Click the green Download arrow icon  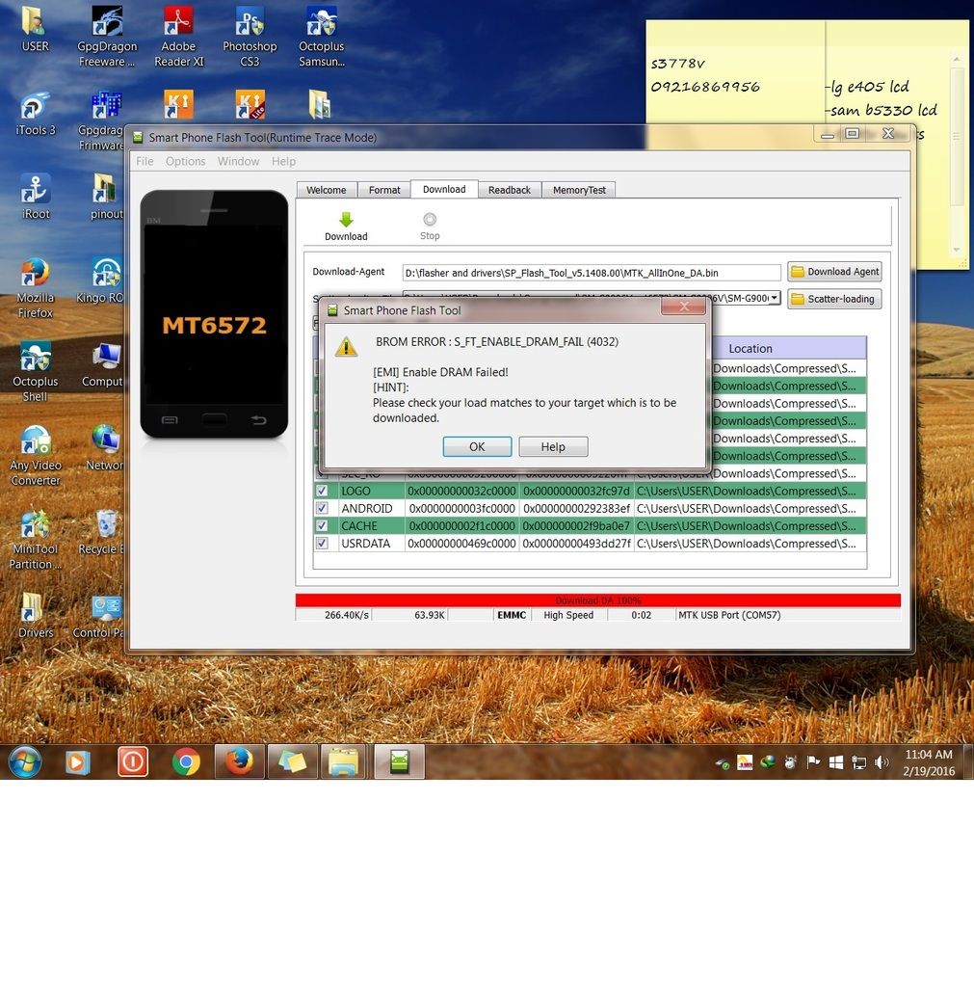[x=346, y=220]
